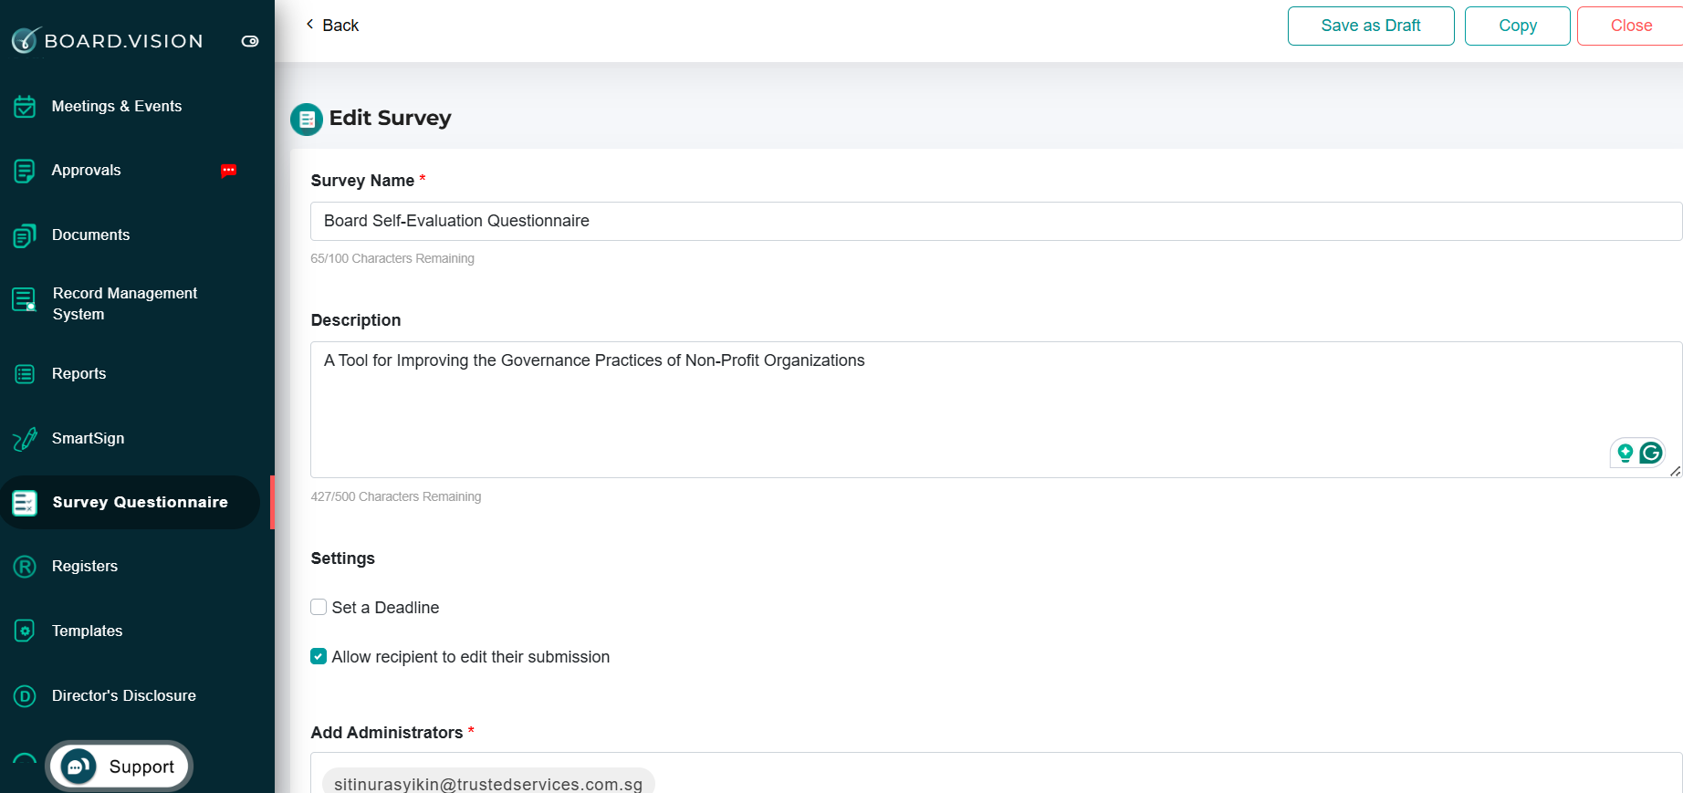Click the Documents stack icon

point(25,235)
